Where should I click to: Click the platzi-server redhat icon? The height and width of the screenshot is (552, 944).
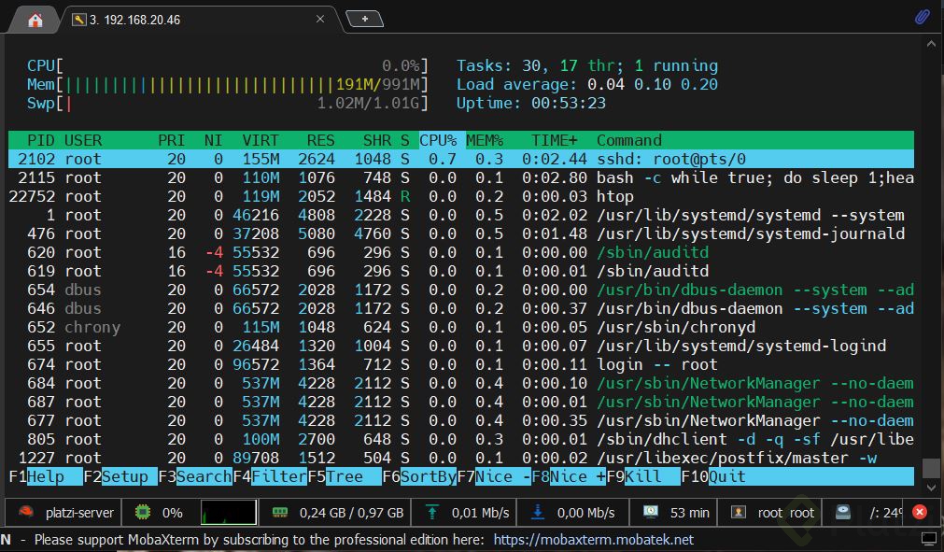[25, 512]
